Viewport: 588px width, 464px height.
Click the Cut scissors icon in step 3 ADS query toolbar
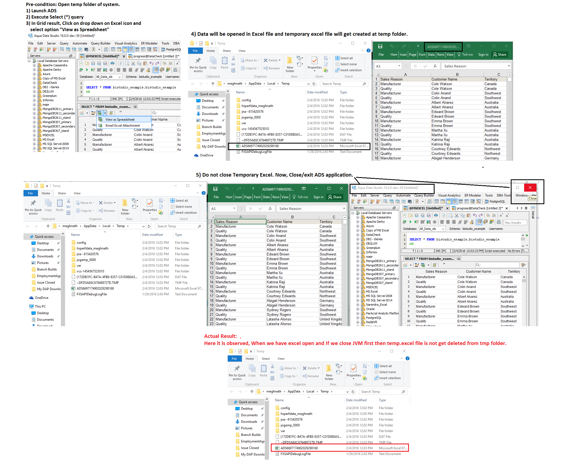coord(133,63)
